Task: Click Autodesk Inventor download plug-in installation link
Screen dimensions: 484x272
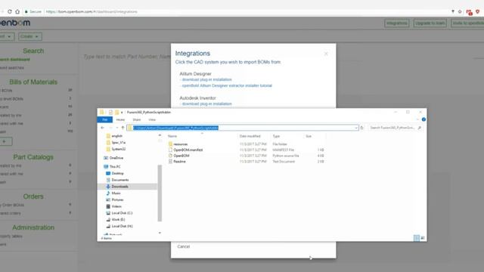Action: click(206, 104)
